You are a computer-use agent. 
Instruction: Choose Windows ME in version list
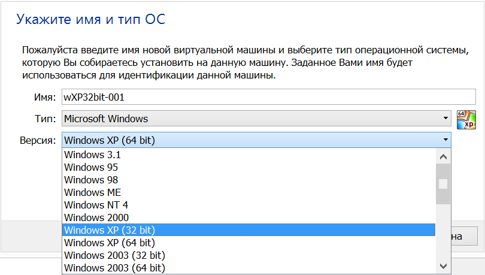click(x=248, y=192)
